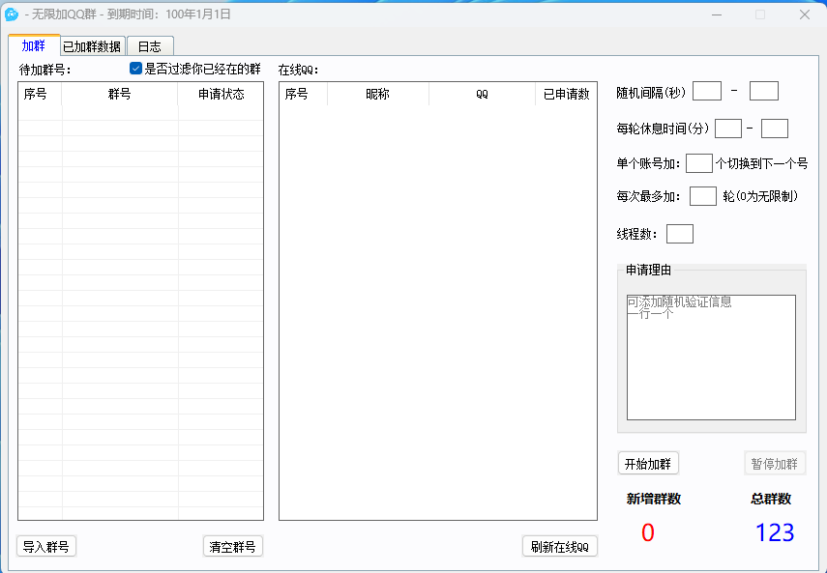Click the 群号 column header
The height and width of the screenshot is (573, 827).
pos(120,94)
